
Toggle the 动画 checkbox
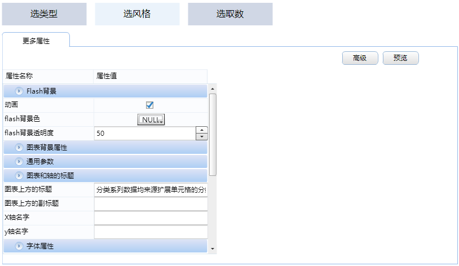tap(149, 105)
